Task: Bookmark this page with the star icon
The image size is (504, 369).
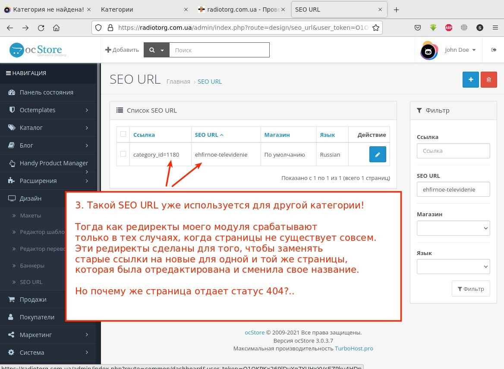Action: coord(375,28)
